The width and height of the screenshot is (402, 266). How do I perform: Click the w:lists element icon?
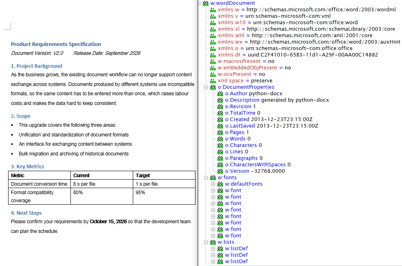pyautogui.click(x=213, y=242)
